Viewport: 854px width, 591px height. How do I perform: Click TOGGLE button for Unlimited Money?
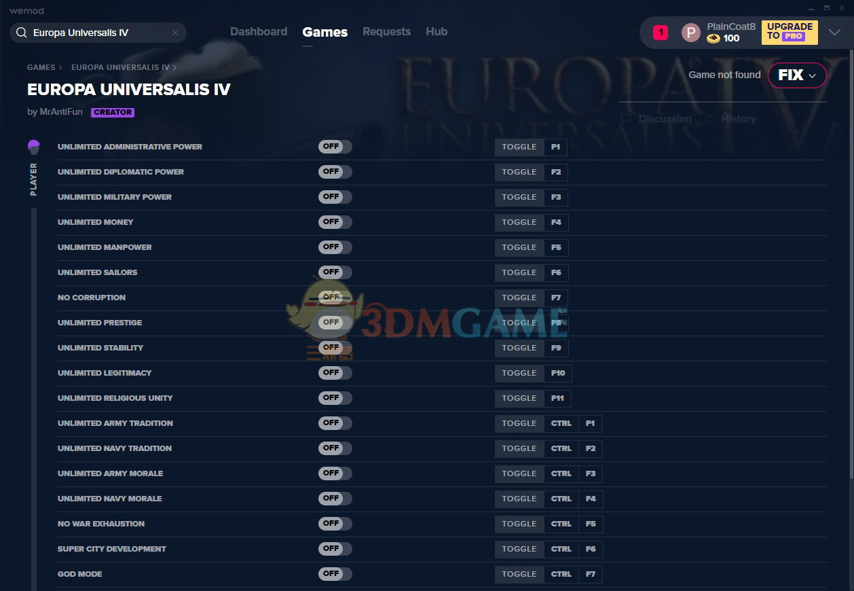[519, 222]
